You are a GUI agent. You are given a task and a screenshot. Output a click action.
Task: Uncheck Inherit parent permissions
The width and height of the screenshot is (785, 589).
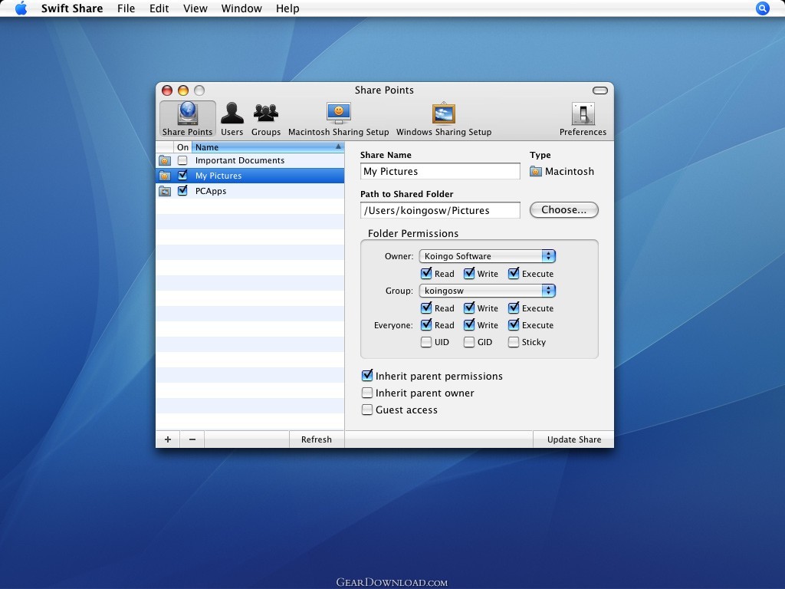(367, 376)
